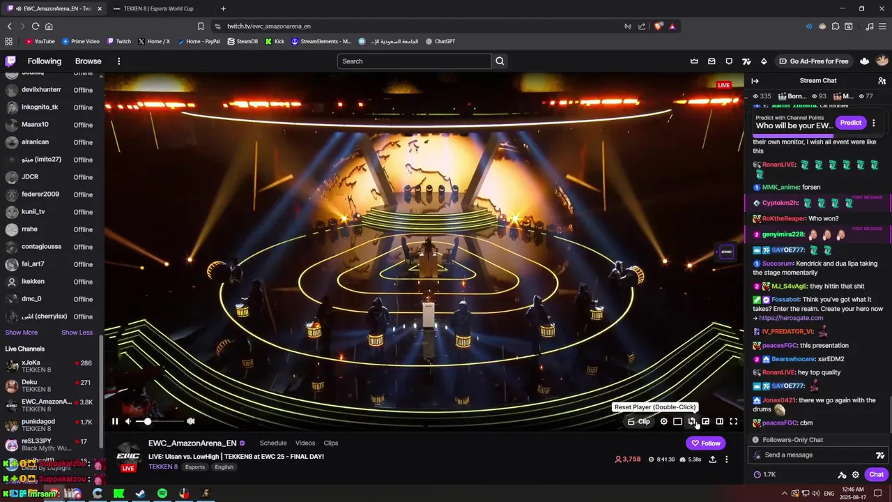Toggle theatre mode in the player
The width and height of the screenshot is (892, 502).
tap(677, 421)
